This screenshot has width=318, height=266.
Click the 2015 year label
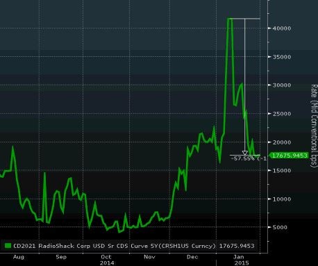coord(242,263)
